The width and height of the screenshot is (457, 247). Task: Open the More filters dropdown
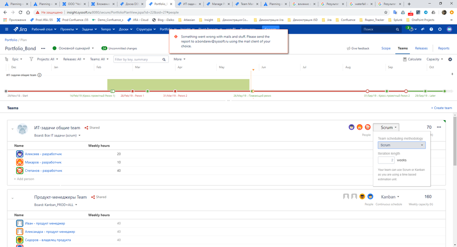(x=179, y=59)
